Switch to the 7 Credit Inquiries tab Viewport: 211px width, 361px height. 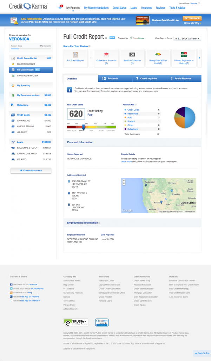[150, 79]
